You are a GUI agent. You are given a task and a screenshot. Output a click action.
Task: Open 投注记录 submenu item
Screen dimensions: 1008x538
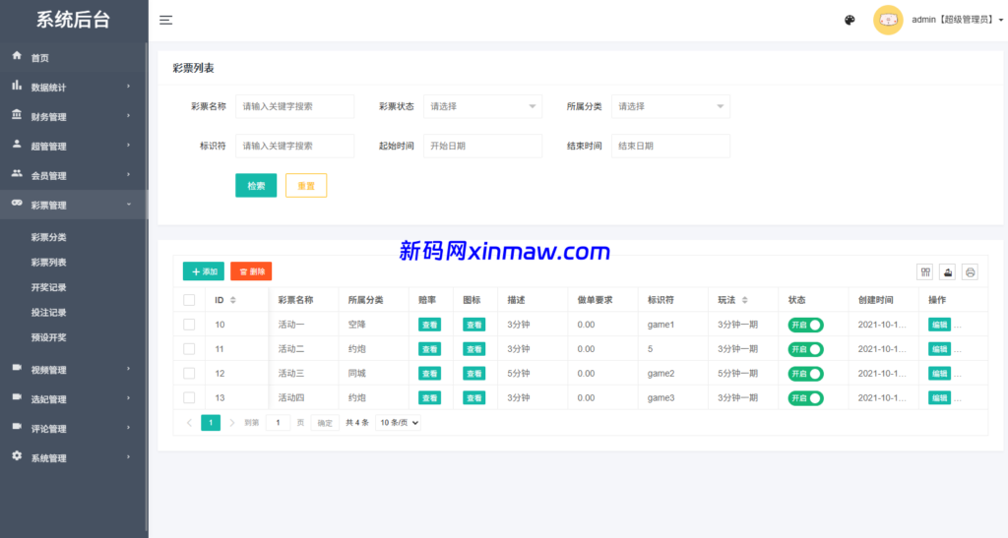coord(49,312)
